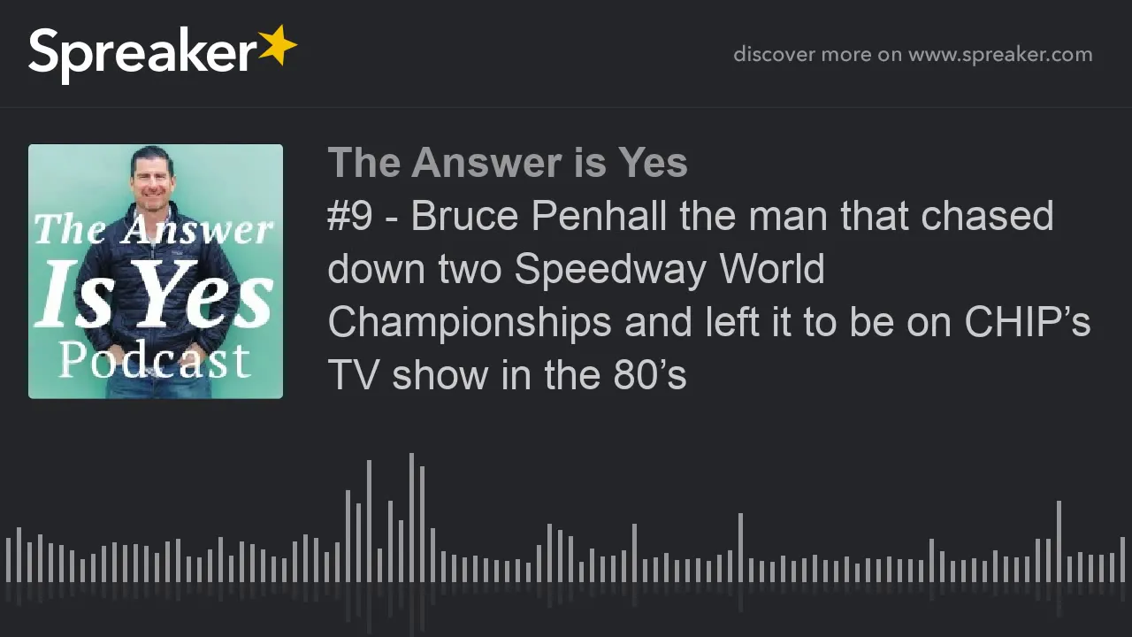Click the waveform midpoint bars
Screen dimensions: 1132x637
click(566, 559)
